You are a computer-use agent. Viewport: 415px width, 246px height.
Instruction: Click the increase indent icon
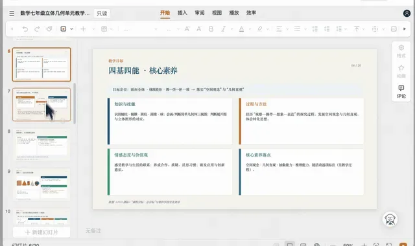click(x=327, y=28)
